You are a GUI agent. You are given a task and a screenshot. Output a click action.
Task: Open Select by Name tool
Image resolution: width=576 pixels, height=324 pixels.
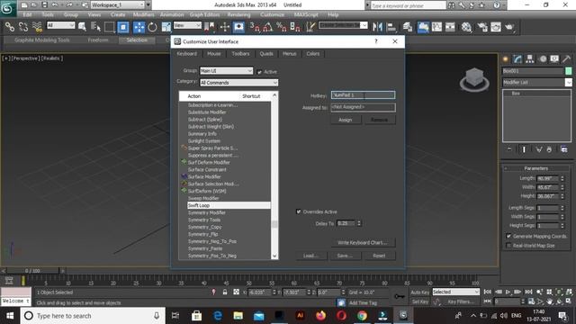click(x=95, y=27)
